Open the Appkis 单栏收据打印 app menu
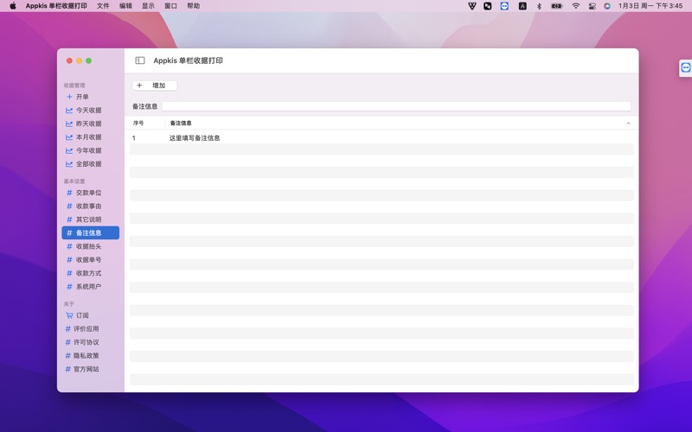This screenshot has height=432, width=692. tap(56, 6)
